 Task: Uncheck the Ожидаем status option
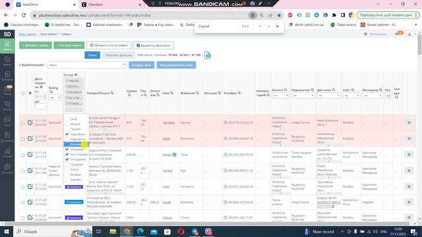tap(76, 149)
